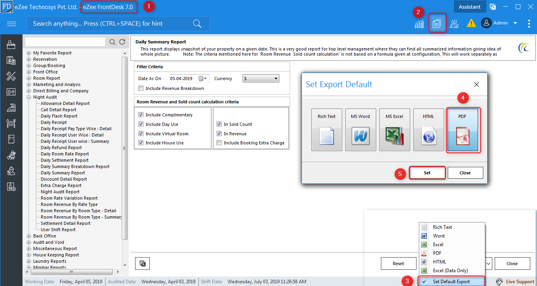Open the building report icon in left sidebar
This screenshot has width=537, height=286.
click(x=11, y=60)
